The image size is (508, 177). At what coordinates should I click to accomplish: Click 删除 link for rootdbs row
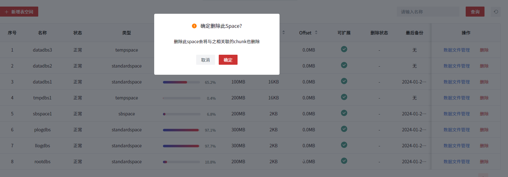coord(484,162)
